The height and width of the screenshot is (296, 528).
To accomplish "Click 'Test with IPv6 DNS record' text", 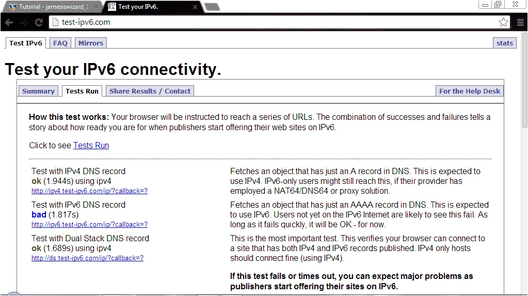I will pyautogui.click(x=78, y=205).
